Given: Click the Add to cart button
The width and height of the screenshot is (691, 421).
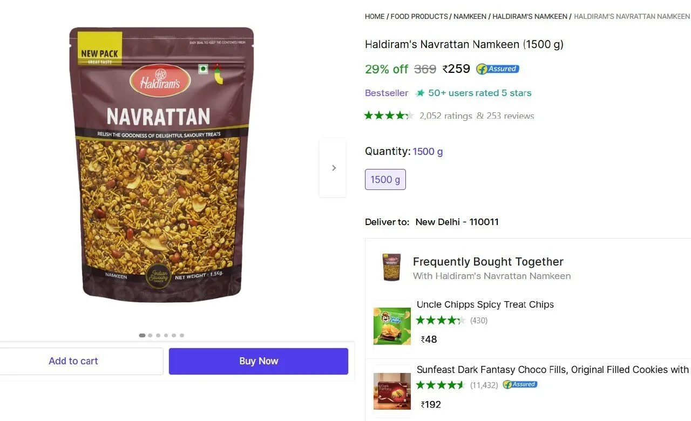Looking at the screenshot, I should point(73,361).
